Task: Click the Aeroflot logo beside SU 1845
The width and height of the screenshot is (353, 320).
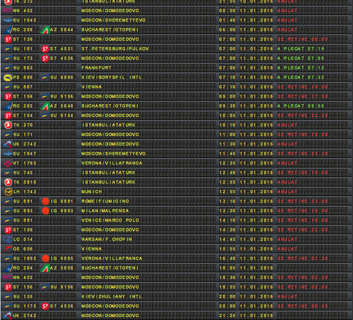Action: click(7, 20)
